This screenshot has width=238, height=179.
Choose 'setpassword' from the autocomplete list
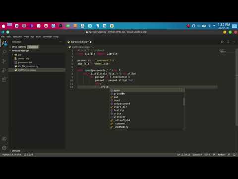pyautogui.click(x=147, y=104)
